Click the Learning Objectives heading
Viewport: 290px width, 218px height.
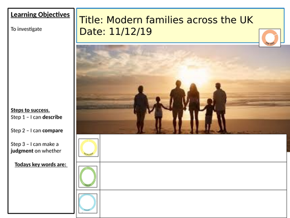[x=40, y=15]
